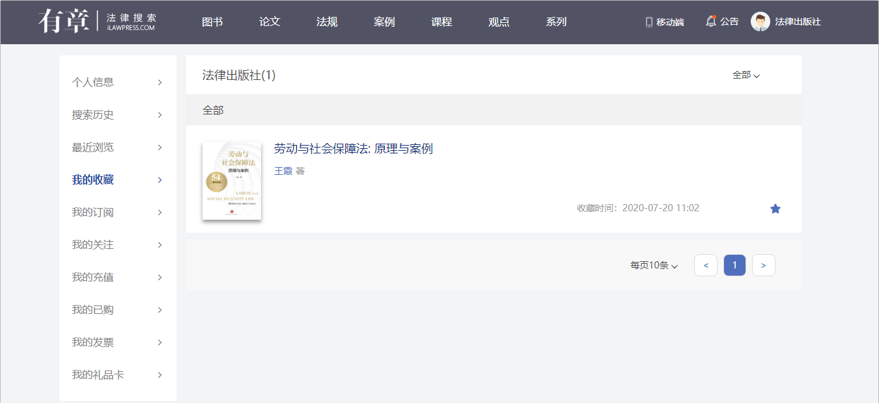Toggle the blue favorite star

[775, 209]
